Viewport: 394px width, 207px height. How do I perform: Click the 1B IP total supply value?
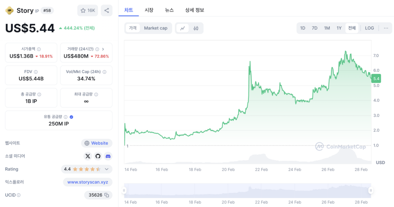click(x=31, y=101)
